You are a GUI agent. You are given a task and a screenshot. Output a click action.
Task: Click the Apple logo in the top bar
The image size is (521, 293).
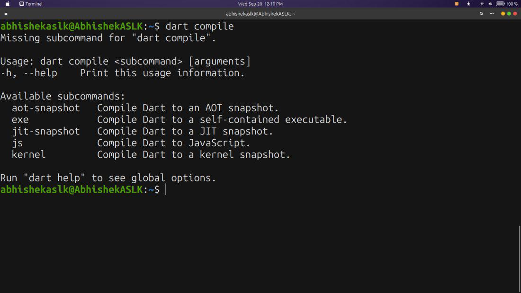point(7,4)
